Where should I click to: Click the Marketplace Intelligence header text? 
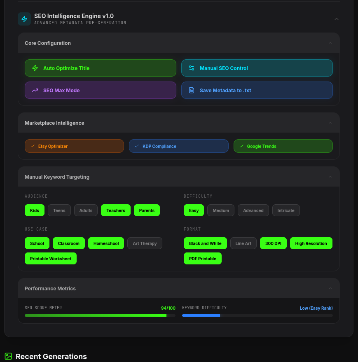click(54, 123)
